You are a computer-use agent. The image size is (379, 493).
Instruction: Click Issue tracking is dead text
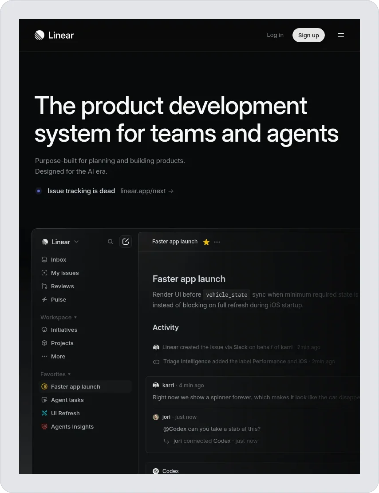[x=81, y=191]
